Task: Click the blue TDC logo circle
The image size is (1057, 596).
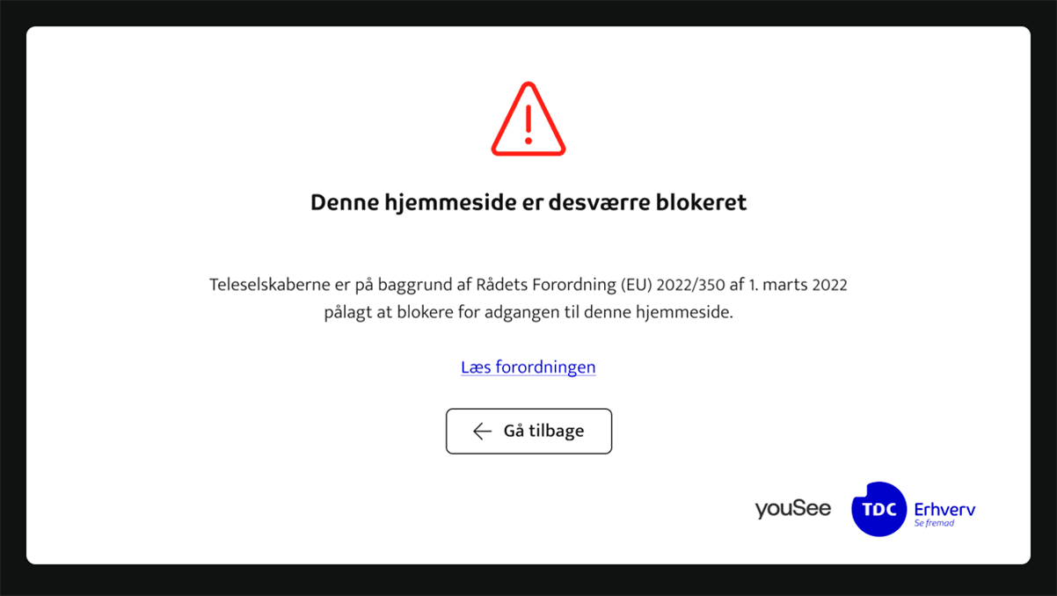Action: (x=878, y=509)
